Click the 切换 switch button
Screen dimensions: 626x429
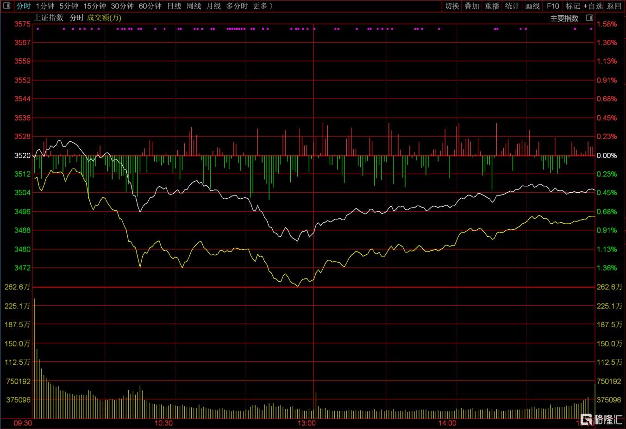(452, 6)
